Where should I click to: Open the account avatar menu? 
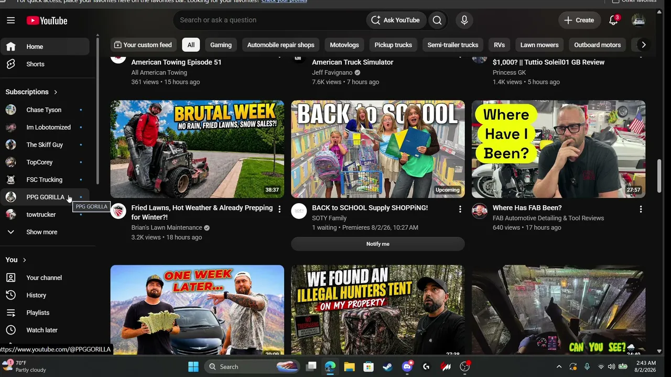(638, 20)
